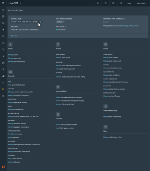Open the bar-graph sidebar icon
150x171 pixels.
coord(3,76)
